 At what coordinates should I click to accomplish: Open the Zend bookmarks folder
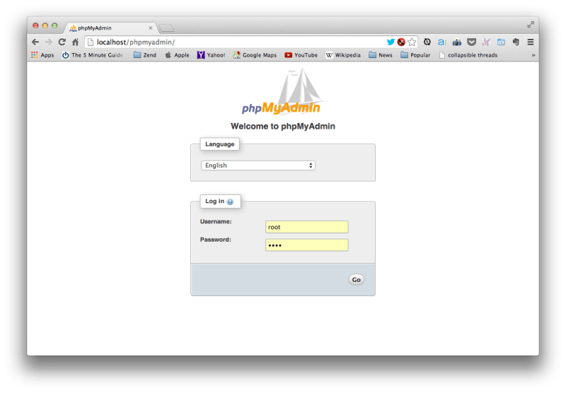(x=145, y=55)
